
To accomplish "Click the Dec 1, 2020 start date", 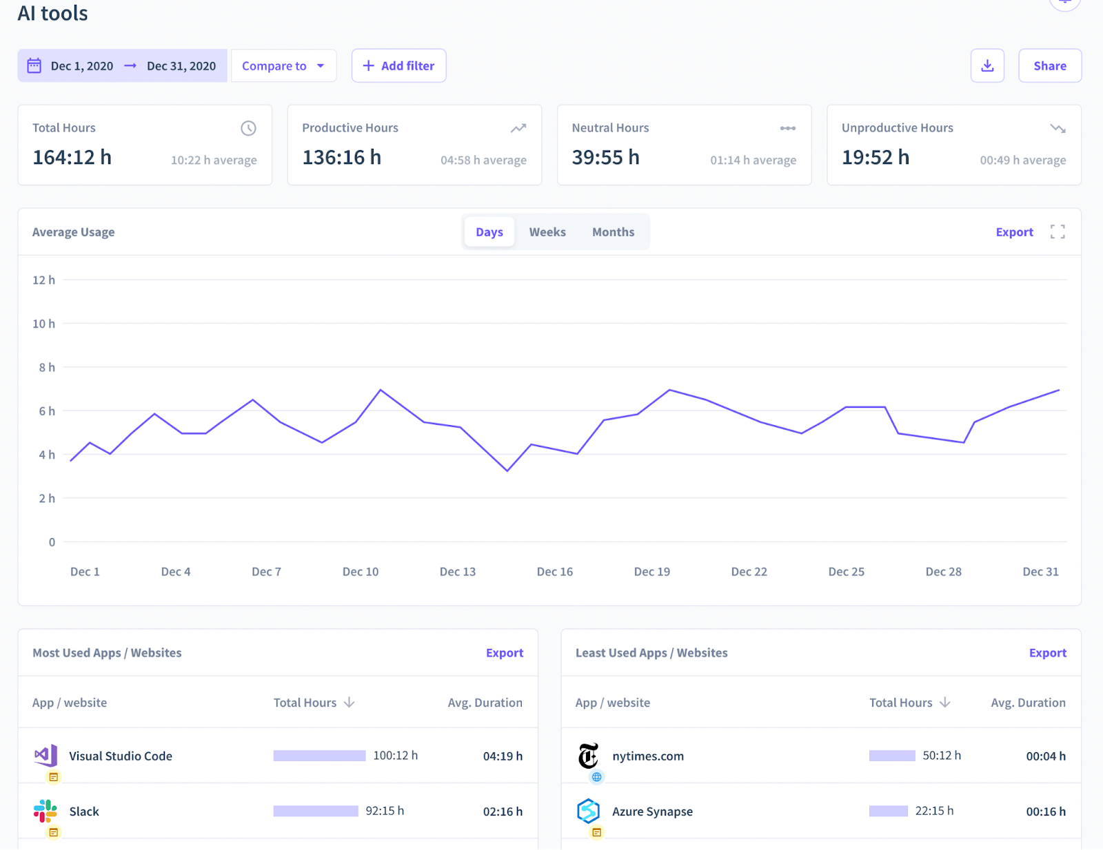I will point(82,65).
